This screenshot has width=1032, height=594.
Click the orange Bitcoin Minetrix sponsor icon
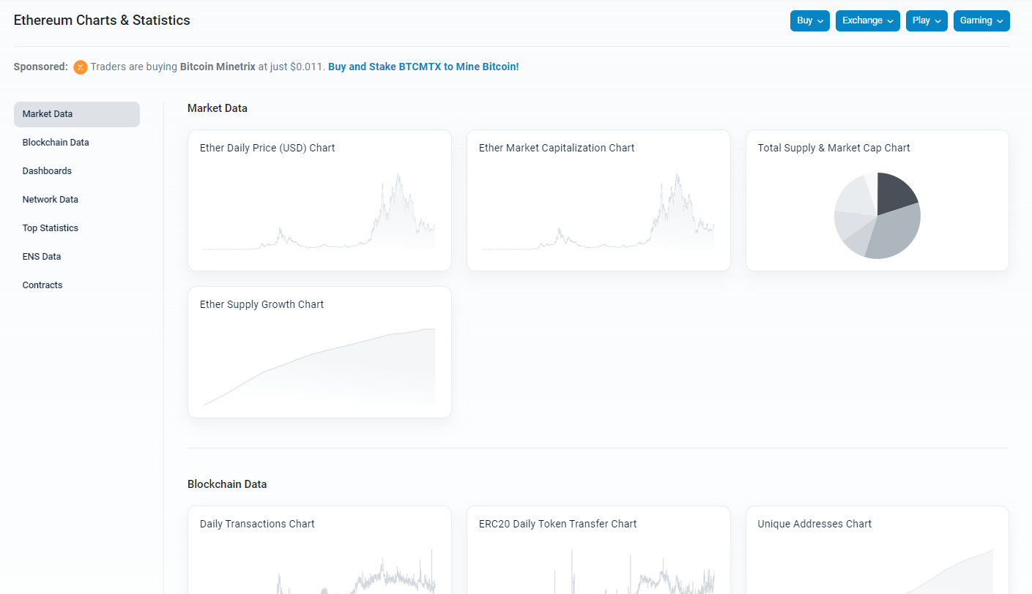(81, 67)
